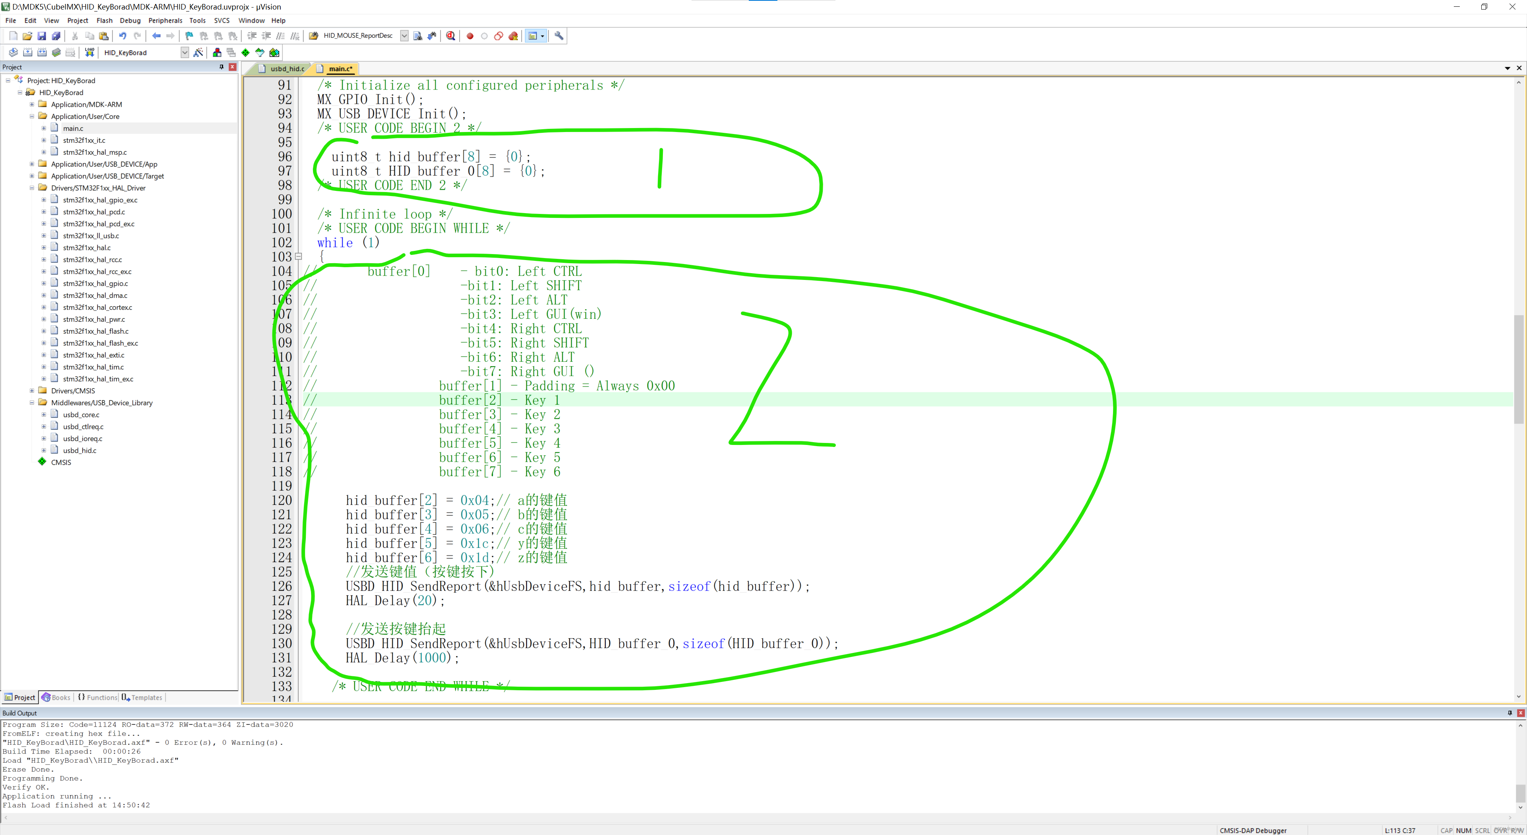
Task: Click the Save All toolbar icon
Action: pos(56,36)
